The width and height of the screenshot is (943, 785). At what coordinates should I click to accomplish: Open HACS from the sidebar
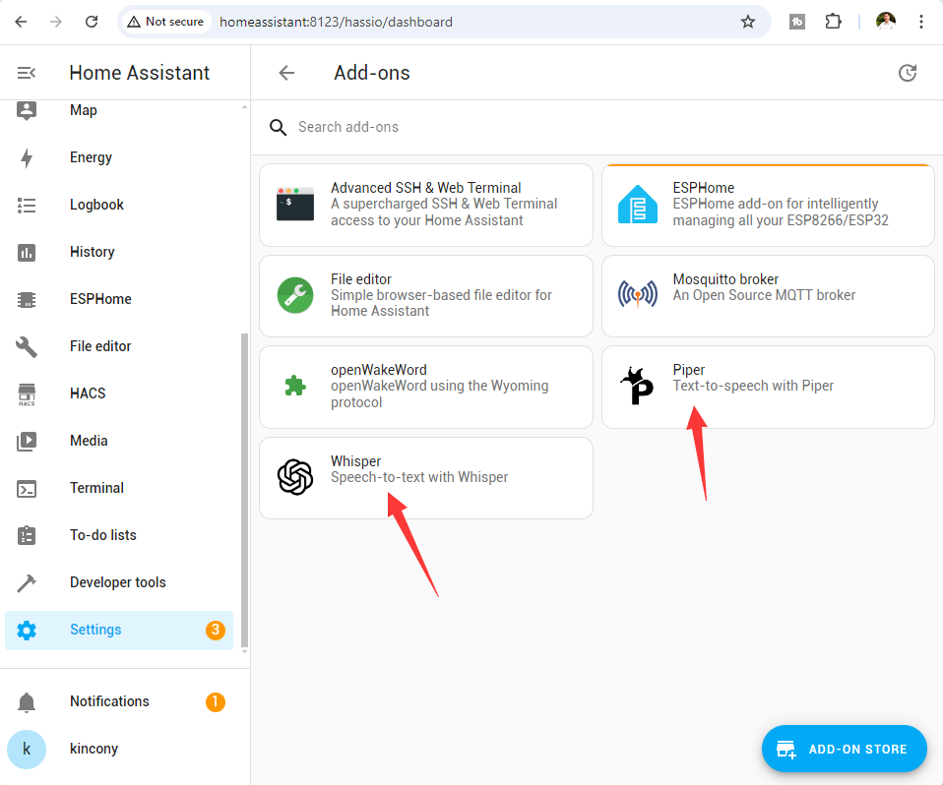(88, 393)
